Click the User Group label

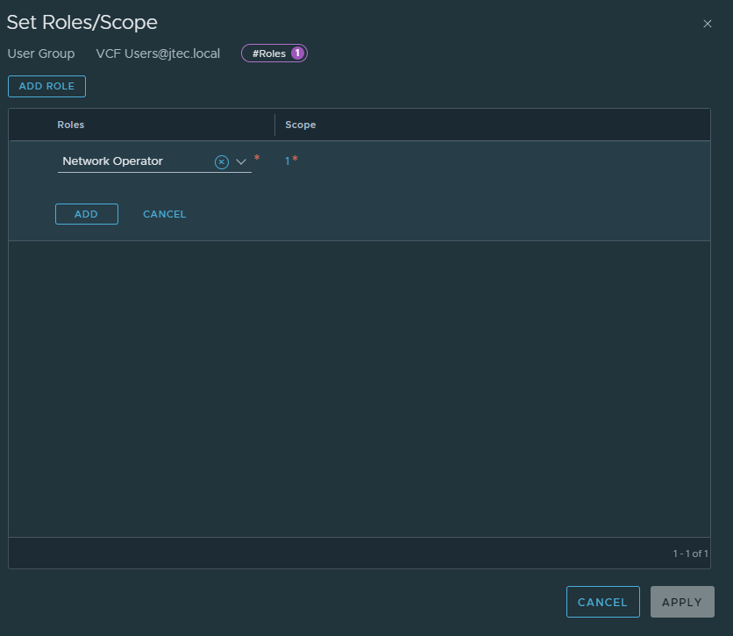pos(41,54)
